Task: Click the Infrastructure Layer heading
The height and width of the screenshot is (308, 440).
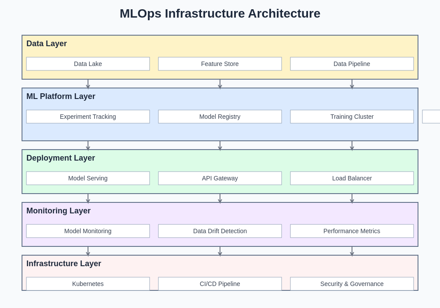Action: [64, 264]
